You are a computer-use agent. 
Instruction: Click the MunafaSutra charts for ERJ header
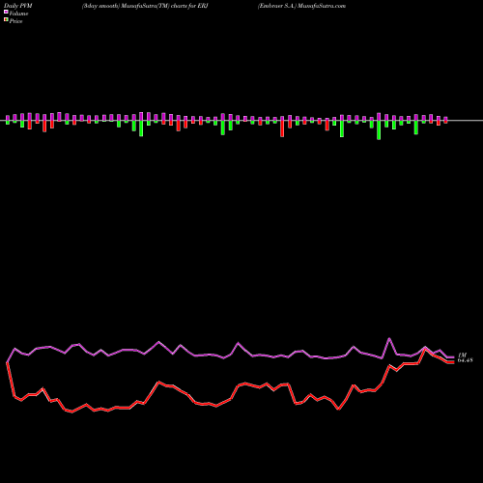click(x=145, y=6)
